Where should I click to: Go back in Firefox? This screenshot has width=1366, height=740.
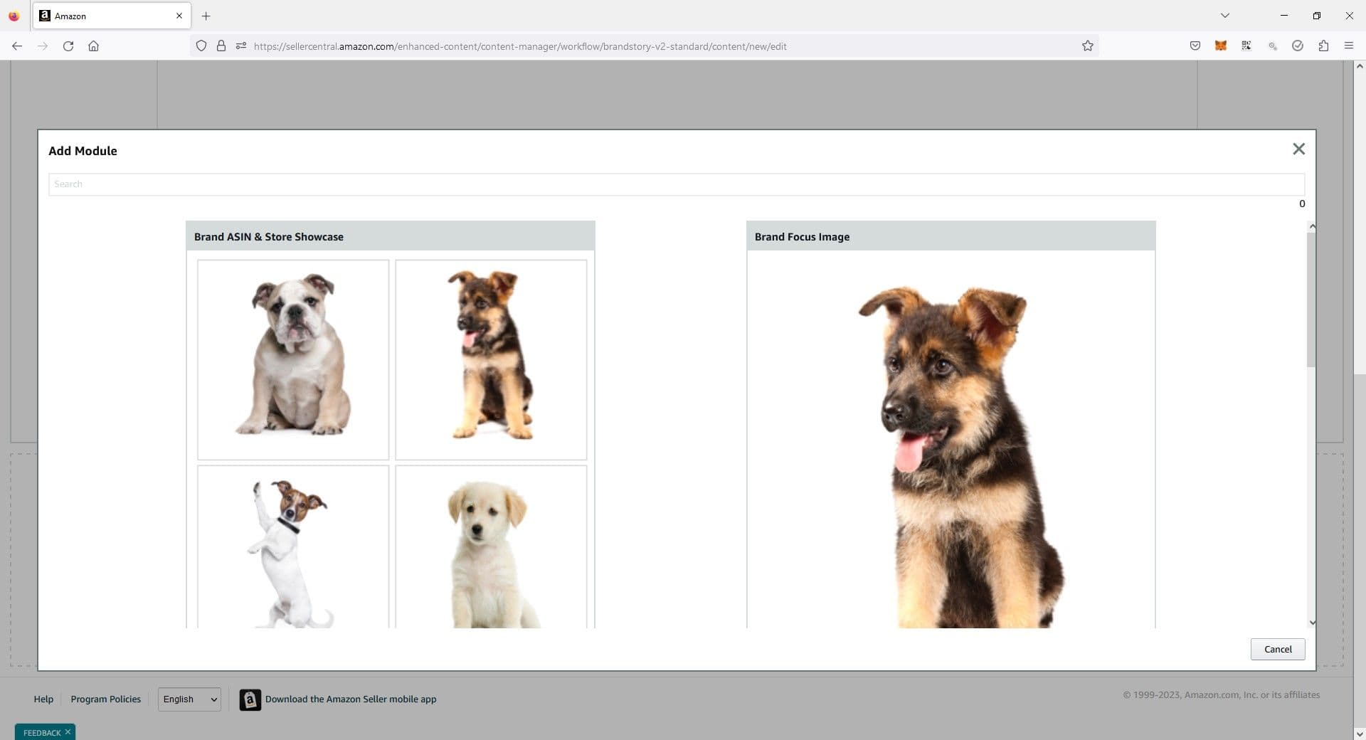point(17,46)
